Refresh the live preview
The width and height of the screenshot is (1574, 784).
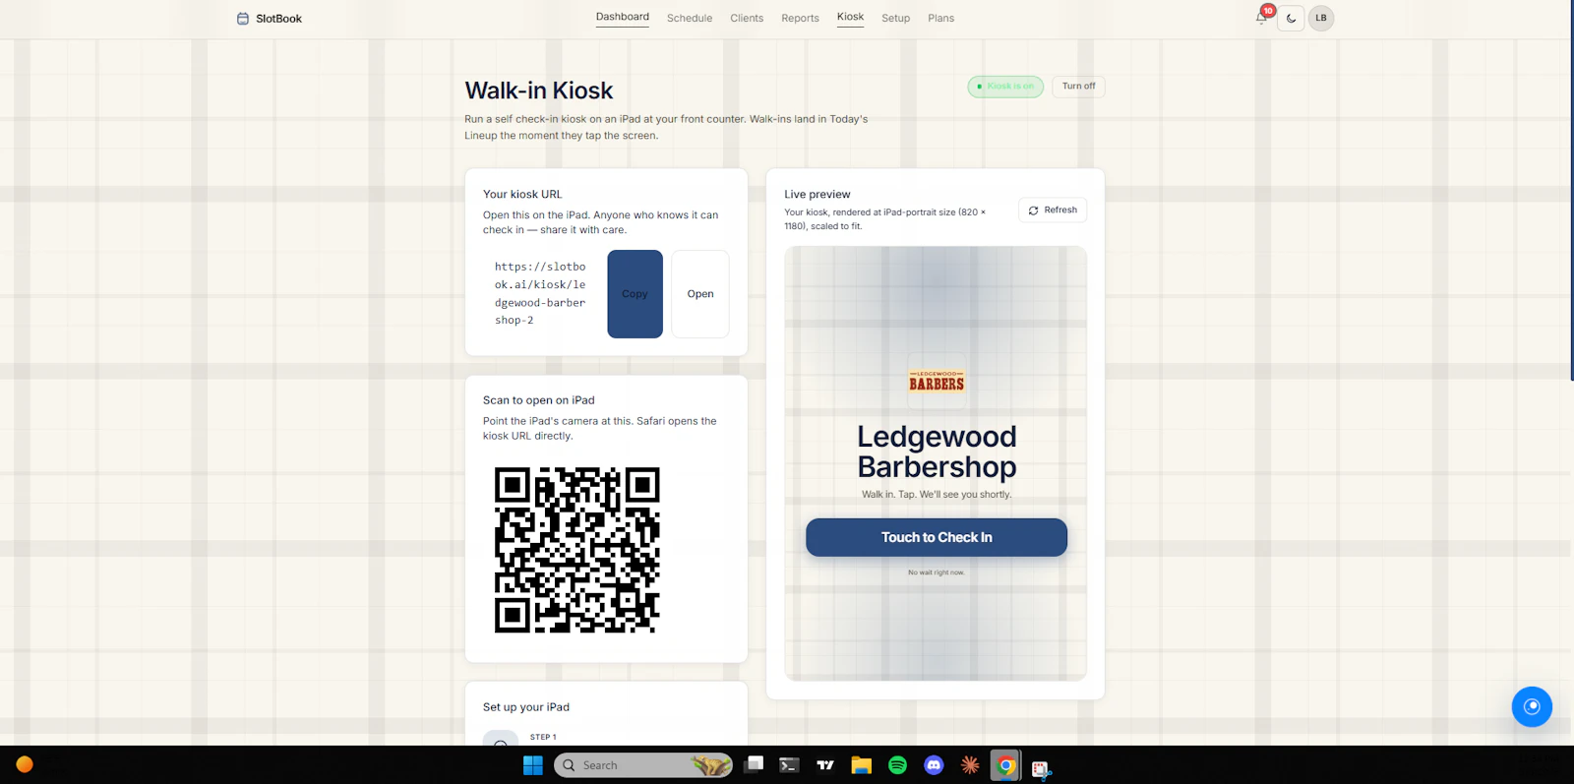(x=1053, y=210)
